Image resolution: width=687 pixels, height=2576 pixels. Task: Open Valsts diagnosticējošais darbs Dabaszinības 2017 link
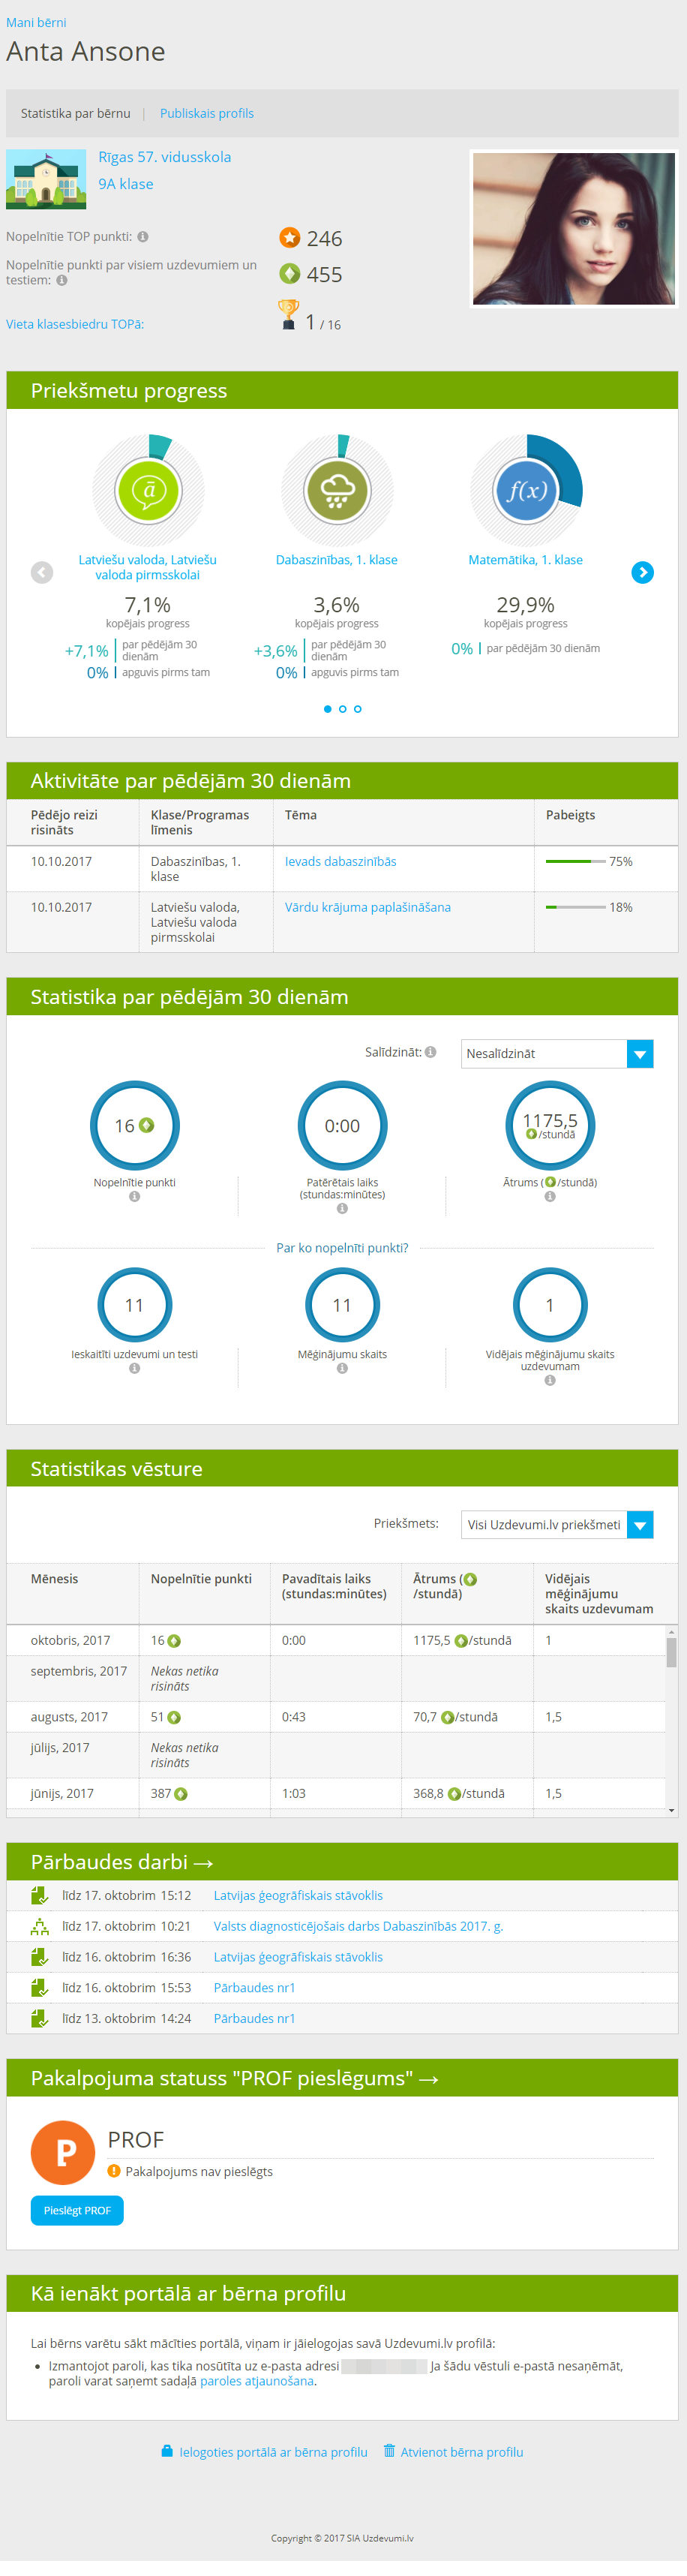tap(358, 1926)
